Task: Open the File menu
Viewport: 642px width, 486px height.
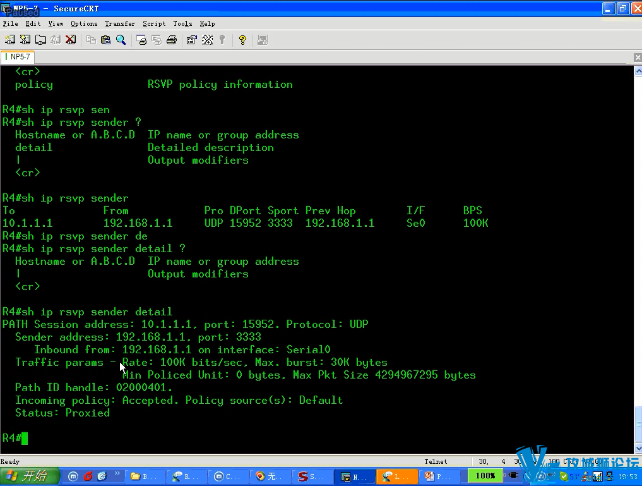Action: (10, 23)
